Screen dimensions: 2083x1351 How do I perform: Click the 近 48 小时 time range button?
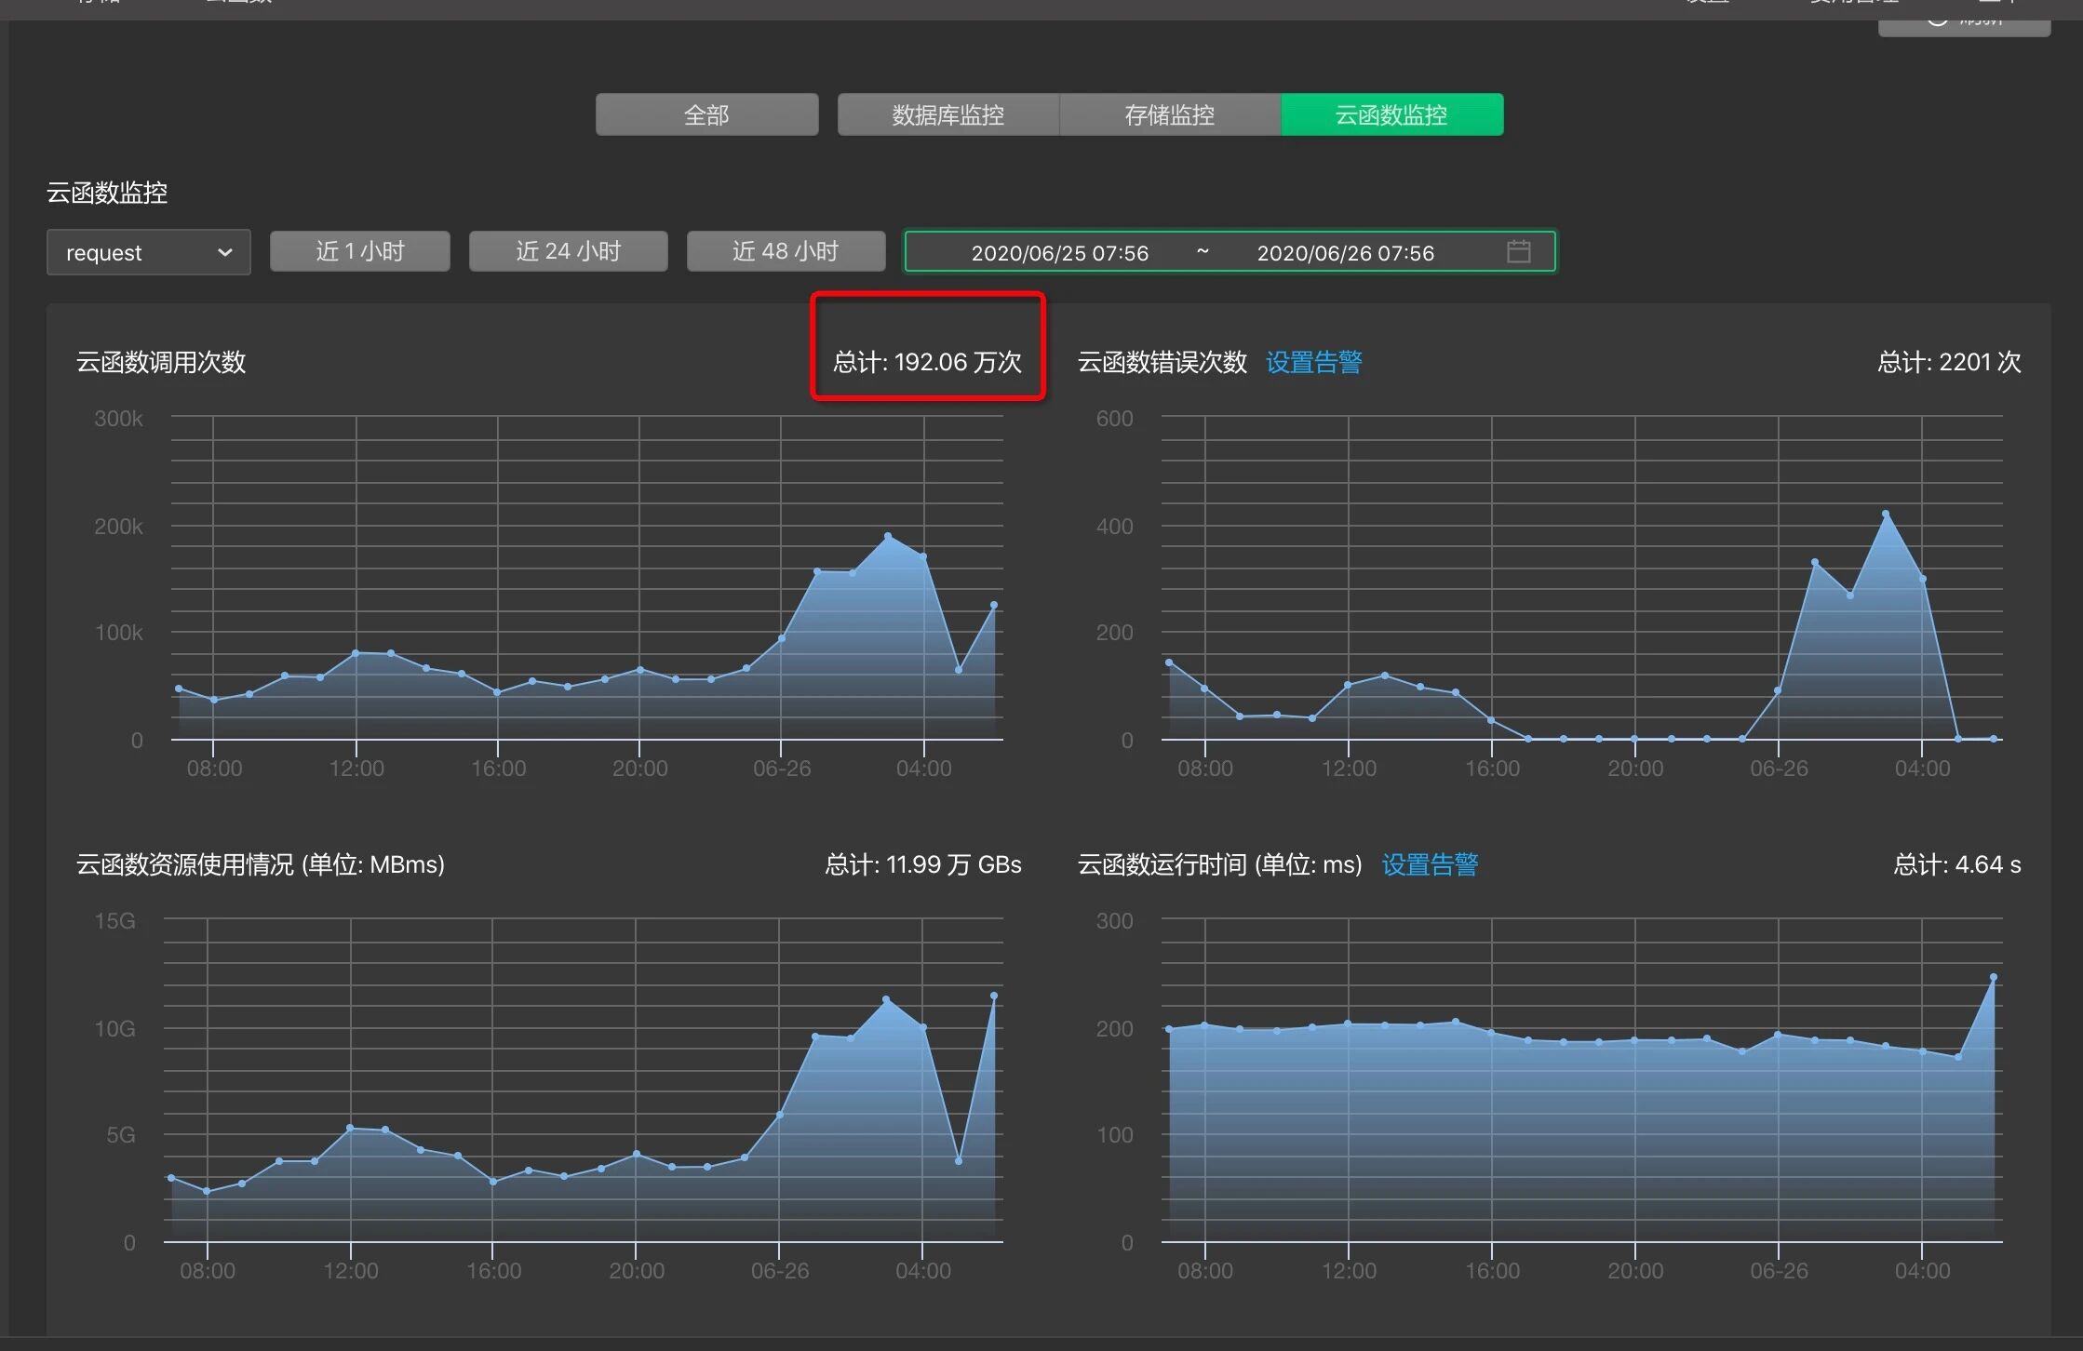(x=786, y=251)
